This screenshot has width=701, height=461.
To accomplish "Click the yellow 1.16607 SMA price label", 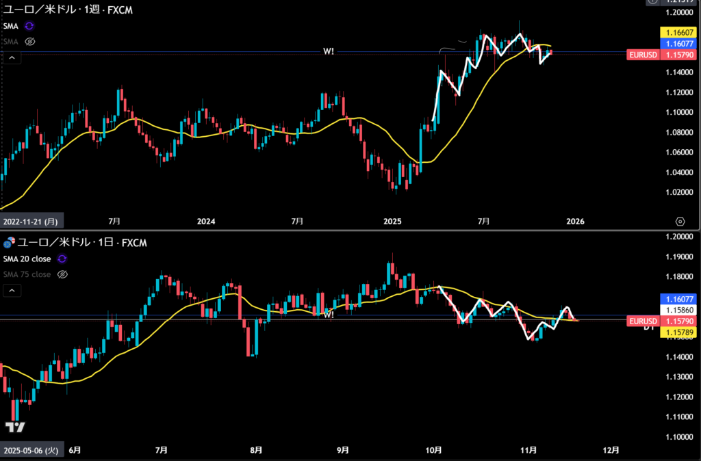I will (x=678, y=32).
